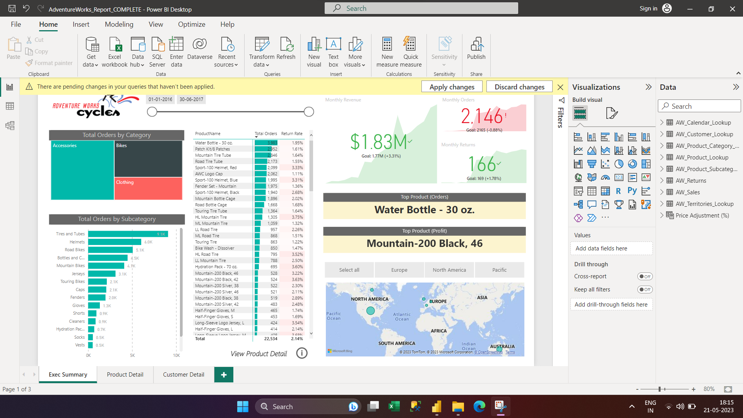
Task: Filter map by Pacific button
Action: [499, 270]
